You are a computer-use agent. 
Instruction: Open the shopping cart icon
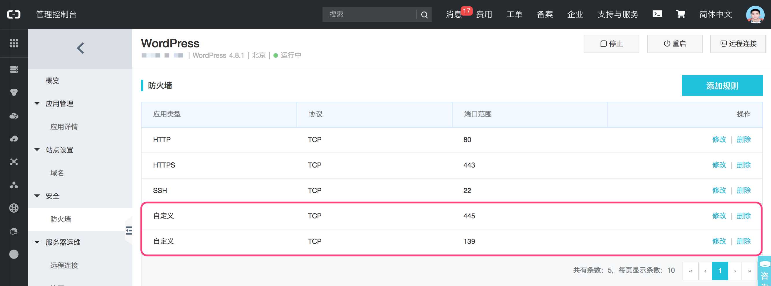point(680,14)
